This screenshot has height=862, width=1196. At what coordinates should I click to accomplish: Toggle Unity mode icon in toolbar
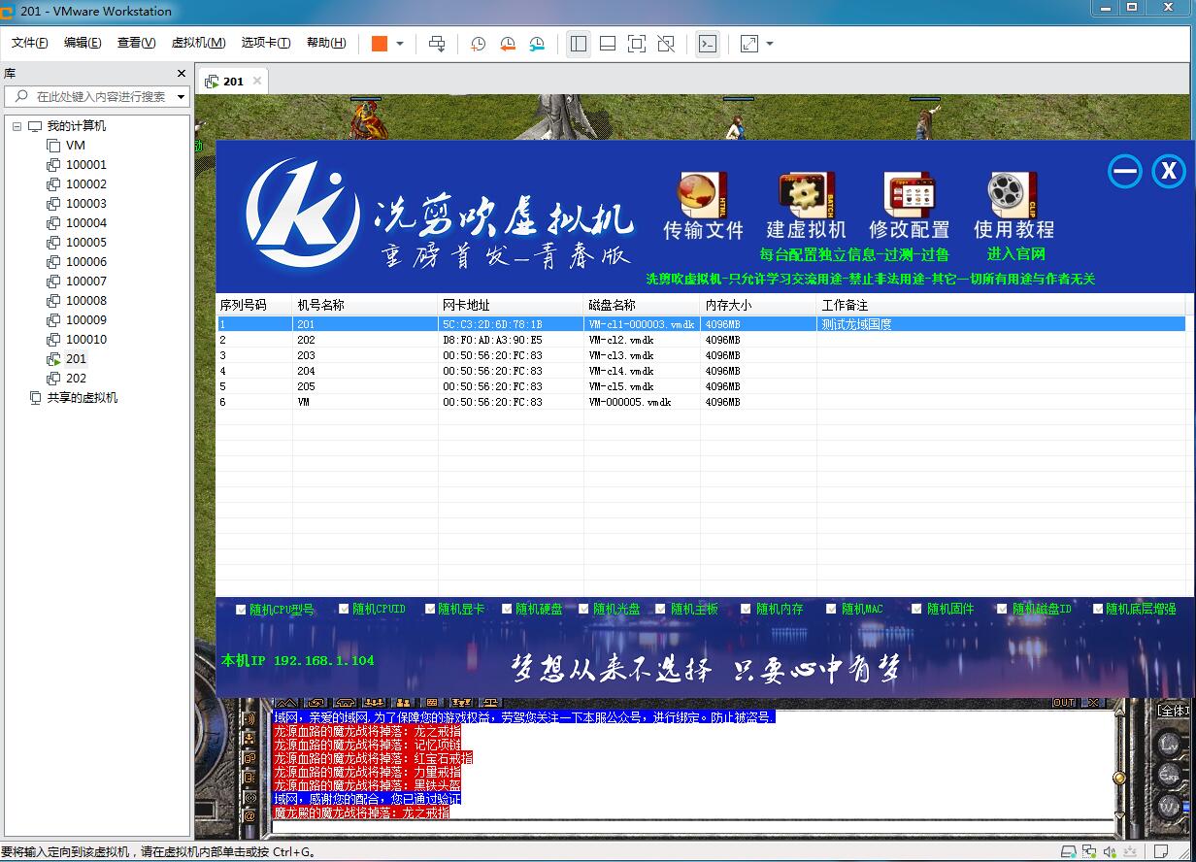[x=666, y=44]
